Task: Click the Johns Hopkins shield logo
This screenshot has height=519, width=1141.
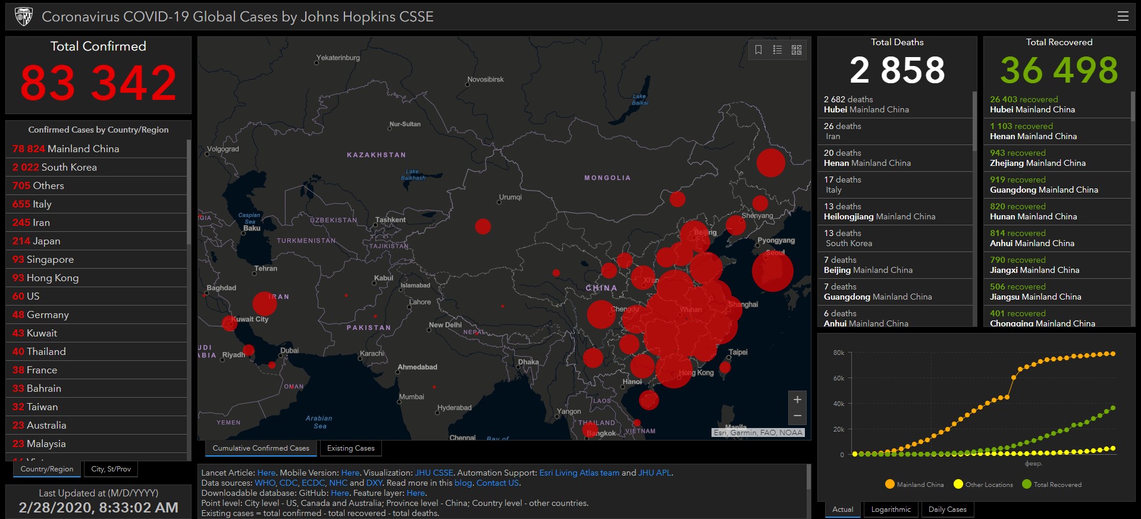Action: click(24, 17)
